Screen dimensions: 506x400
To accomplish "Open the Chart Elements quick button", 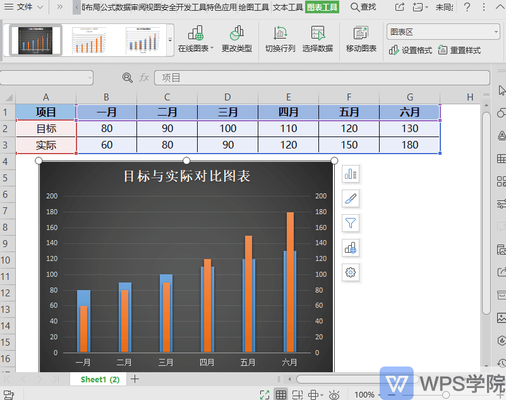I will [351, 174].
